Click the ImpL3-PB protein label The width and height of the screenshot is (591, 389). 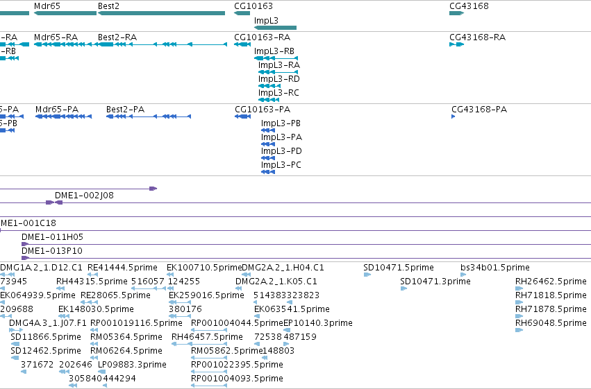(281, 123)
